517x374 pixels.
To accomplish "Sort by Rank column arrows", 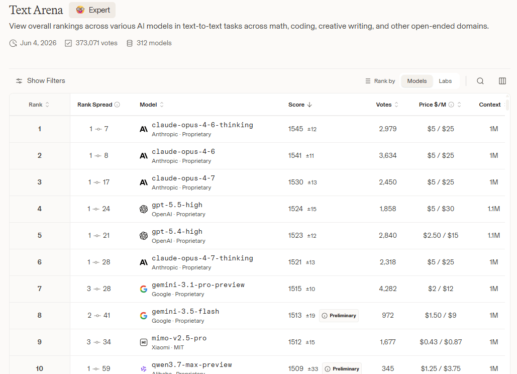I will 47,105.
